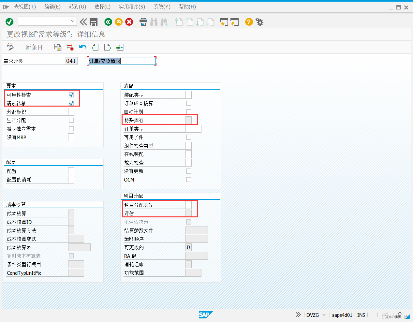Select the Copy As document icon
Viewport: 413px width, 322px height.
58,47
